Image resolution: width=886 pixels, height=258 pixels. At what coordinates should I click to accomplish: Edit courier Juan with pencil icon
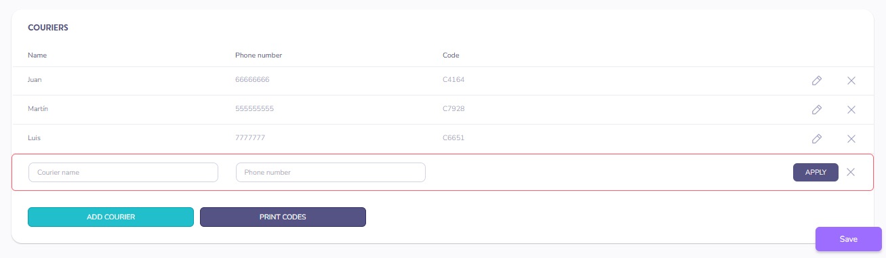pyautogui.click(x=817, y=81)
